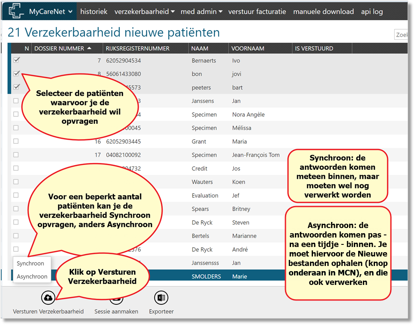Screen dimensions: 415x325
Task: Uncheck the checkbox in the bon jovi row
Action: pos(16,73)
